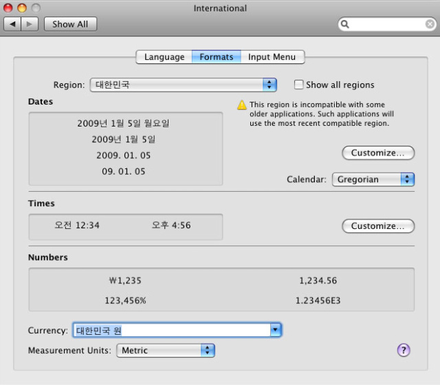
Task: Click the currency sample ₩1,235
Action: 125,280
